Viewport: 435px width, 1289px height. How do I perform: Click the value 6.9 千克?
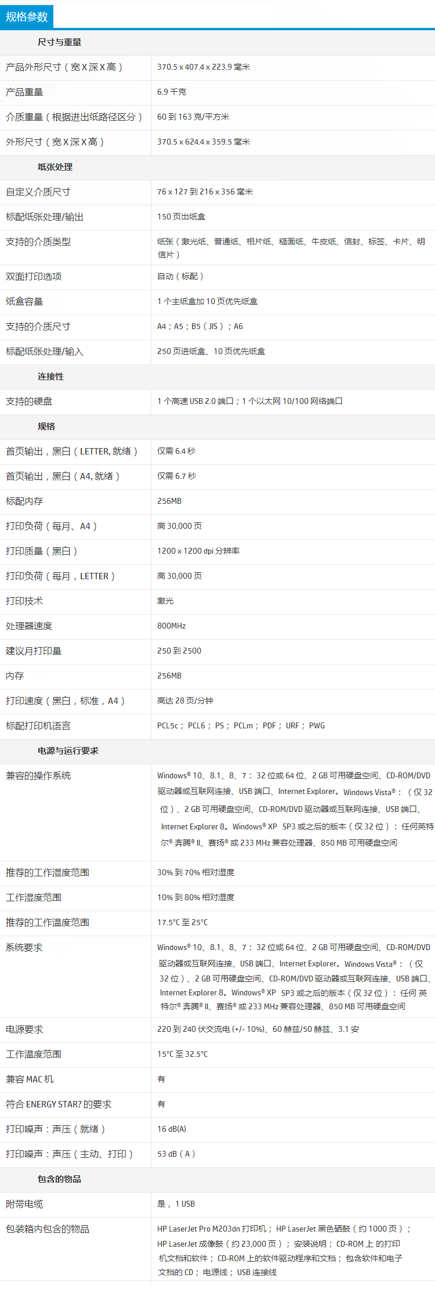[x=172, y=92]
